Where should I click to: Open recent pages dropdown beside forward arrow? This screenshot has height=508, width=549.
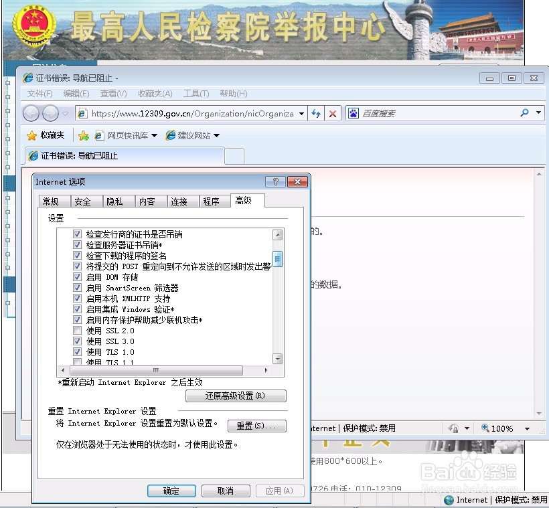(x=65, y=113)
